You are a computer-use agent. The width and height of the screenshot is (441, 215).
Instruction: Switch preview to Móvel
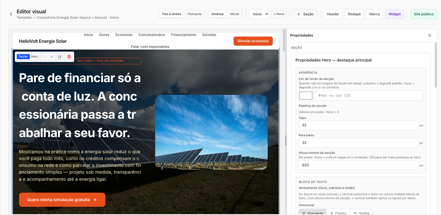(x=234, y=14)
